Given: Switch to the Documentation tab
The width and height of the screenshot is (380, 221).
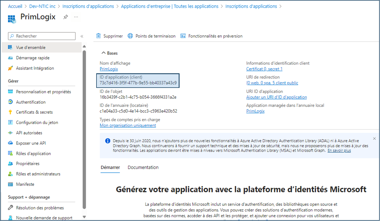Looking at the screenshot, I should [x=143, y=167].
